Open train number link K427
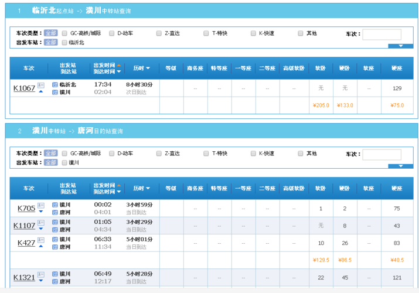Viewport: 419px width, 293px height. 26,243
